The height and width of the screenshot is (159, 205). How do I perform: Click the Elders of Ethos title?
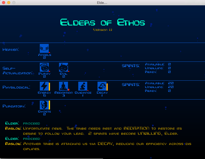pos(102,22)
